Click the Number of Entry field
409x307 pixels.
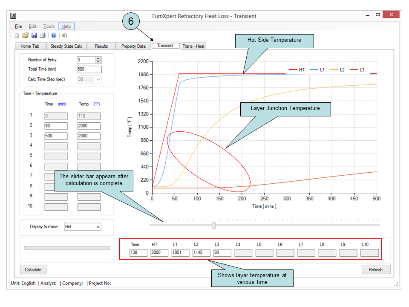pos(86,60)
